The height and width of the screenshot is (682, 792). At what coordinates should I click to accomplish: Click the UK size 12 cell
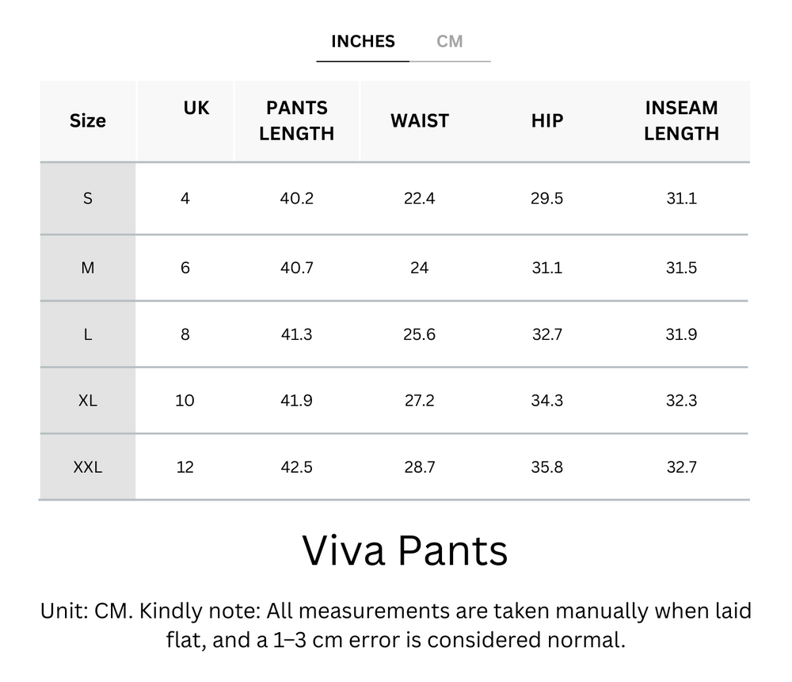[185, 467]
